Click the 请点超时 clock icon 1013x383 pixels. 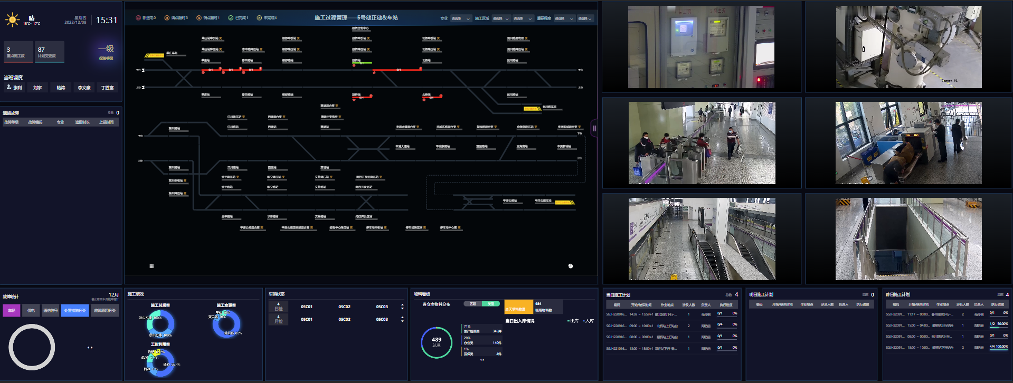pos(167,18)
